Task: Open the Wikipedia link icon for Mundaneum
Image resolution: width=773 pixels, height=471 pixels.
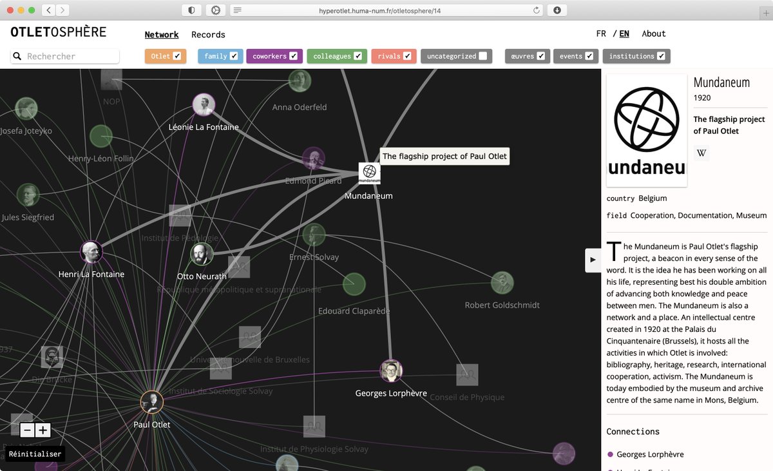Action: pyautogui.click(x=701, y=153)
